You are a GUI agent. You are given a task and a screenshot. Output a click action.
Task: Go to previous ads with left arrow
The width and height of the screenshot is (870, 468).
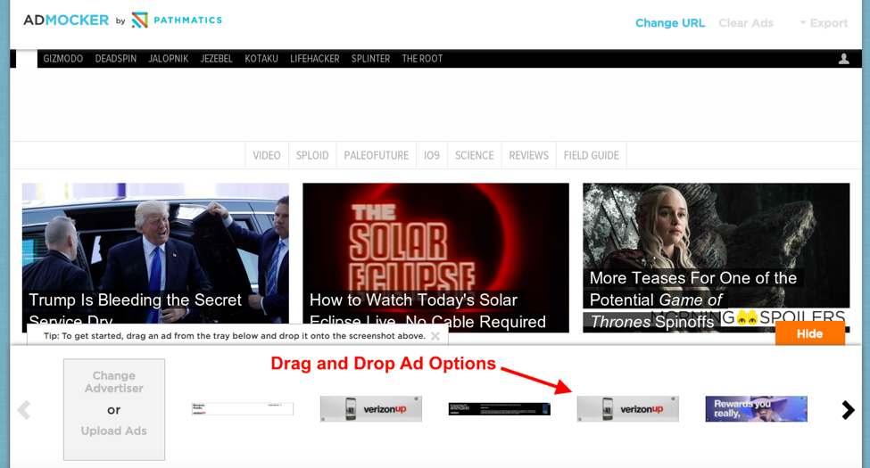coord(24,410)
